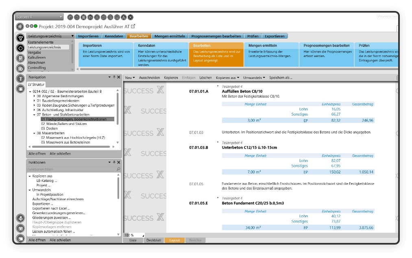The width and height of the screenshot is (412, 258).
Task: Close the Funktionen panel
Action: 119,162
